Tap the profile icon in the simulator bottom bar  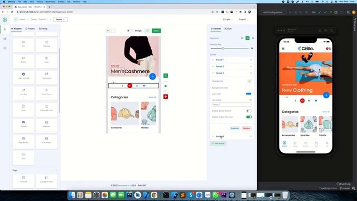coord(327,144)
